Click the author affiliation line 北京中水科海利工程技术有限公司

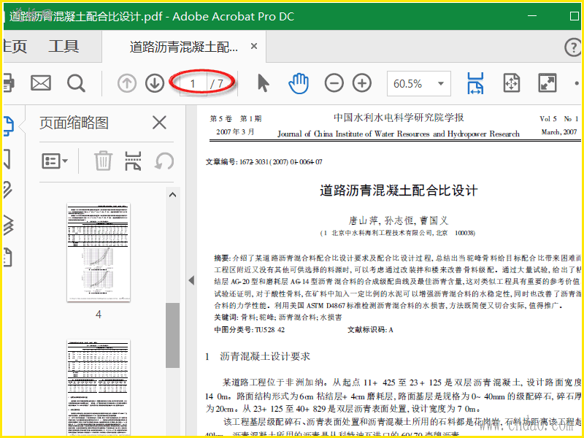pyautogui.click(x=398, y=233)
